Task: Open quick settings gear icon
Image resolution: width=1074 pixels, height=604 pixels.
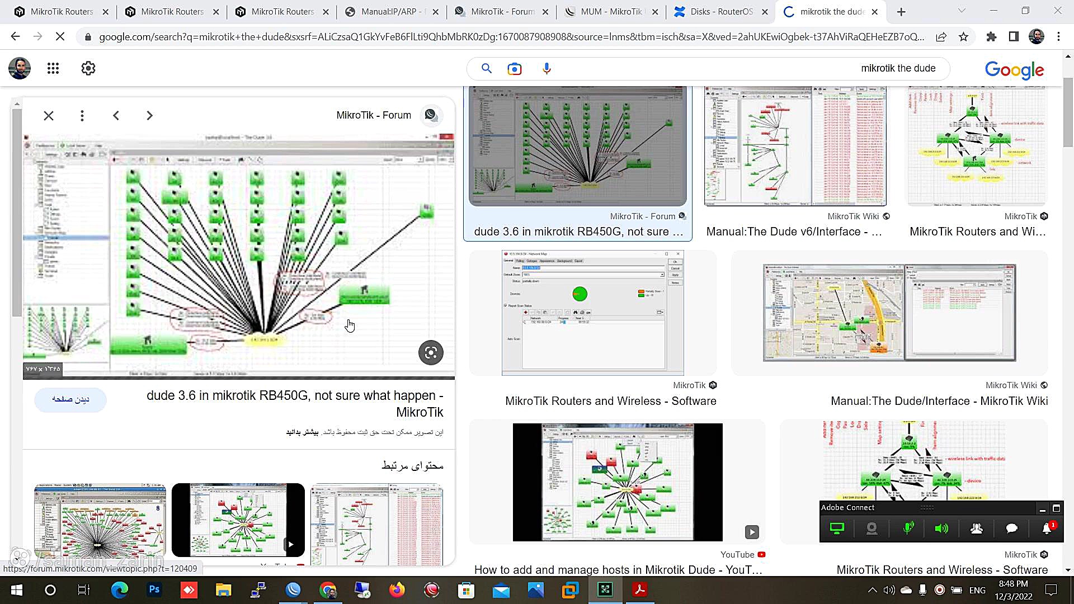Action: 88,68
